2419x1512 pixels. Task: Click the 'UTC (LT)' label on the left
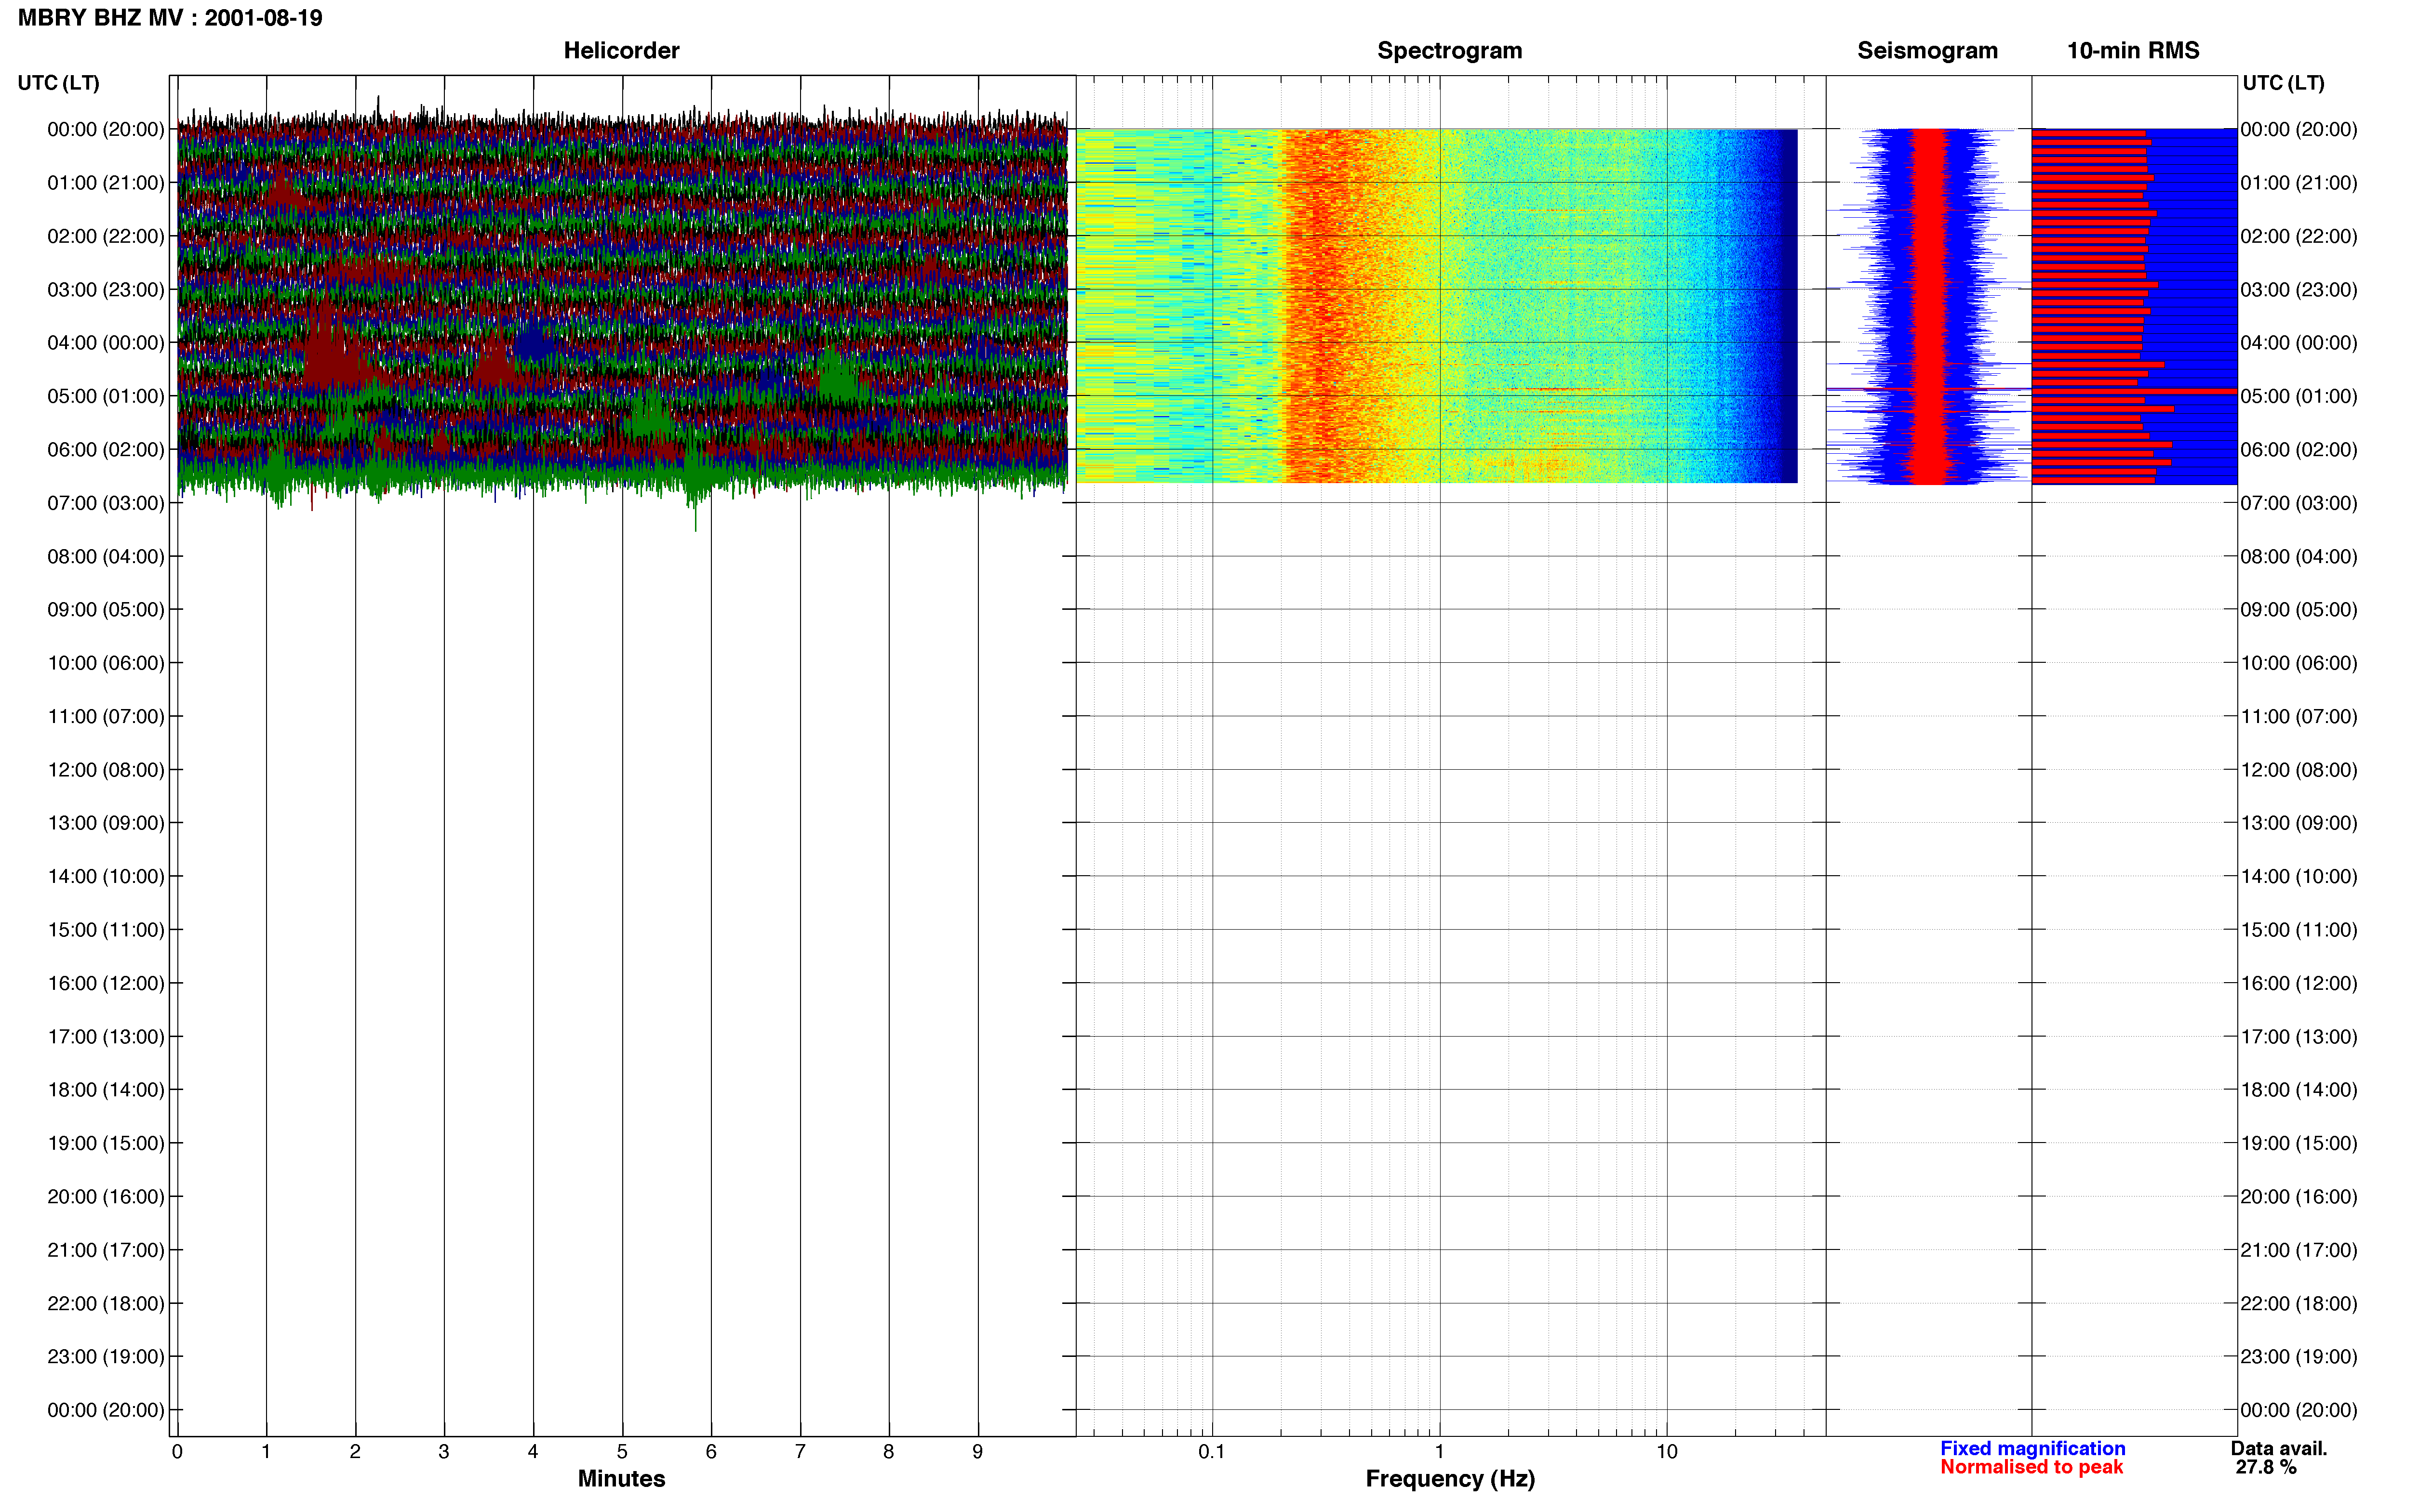tap(59, 83)
